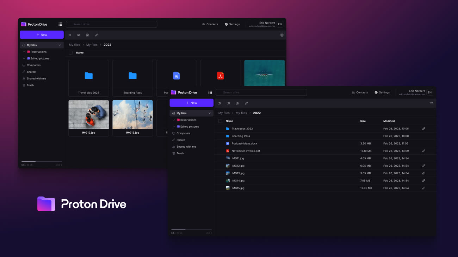Click the Search drive field in the 2022 window
Screen dimensions: 458x257
tap(261, 92)
